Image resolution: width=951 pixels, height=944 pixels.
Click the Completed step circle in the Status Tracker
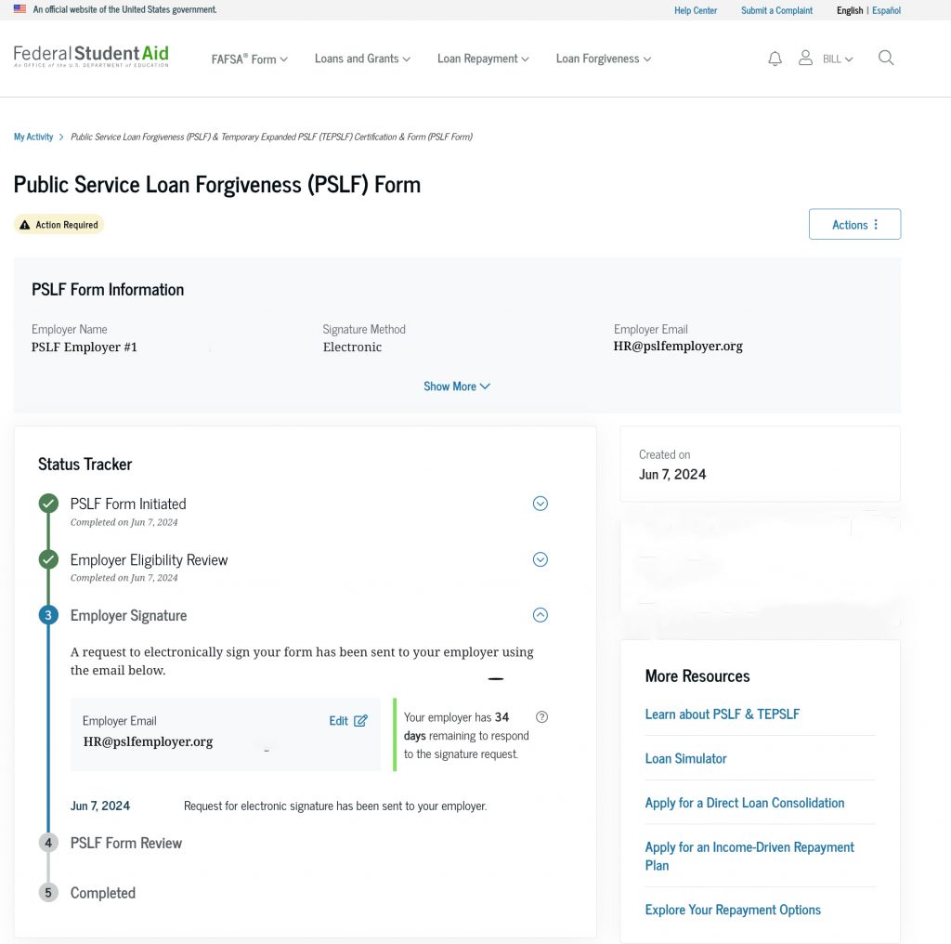(48, 892)
